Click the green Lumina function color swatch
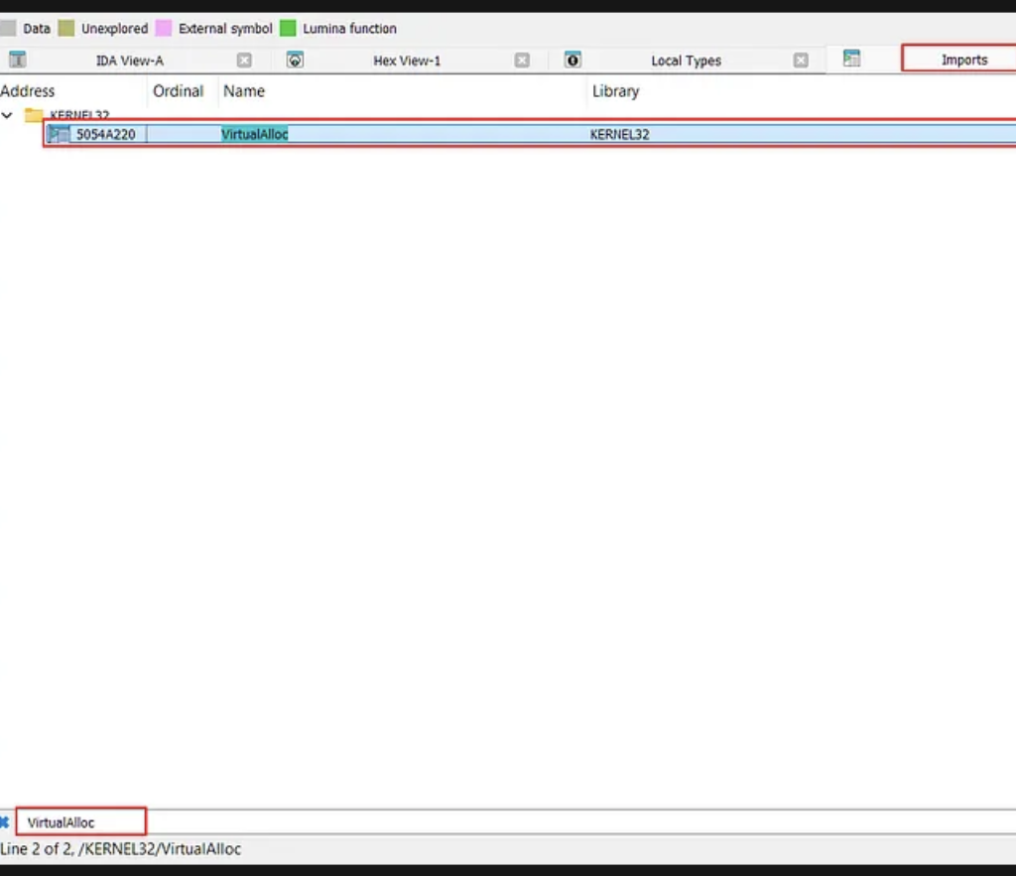 pyautogui.click(x=288, y=29)
